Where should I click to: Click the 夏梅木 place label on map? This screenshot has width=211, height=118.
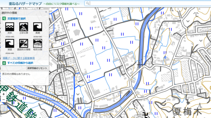[x=187, y=111]
